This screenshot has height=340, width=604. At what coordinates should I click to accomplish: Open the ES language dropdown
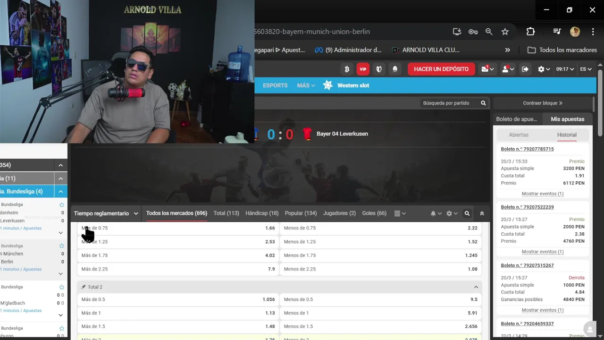[586, 69]
